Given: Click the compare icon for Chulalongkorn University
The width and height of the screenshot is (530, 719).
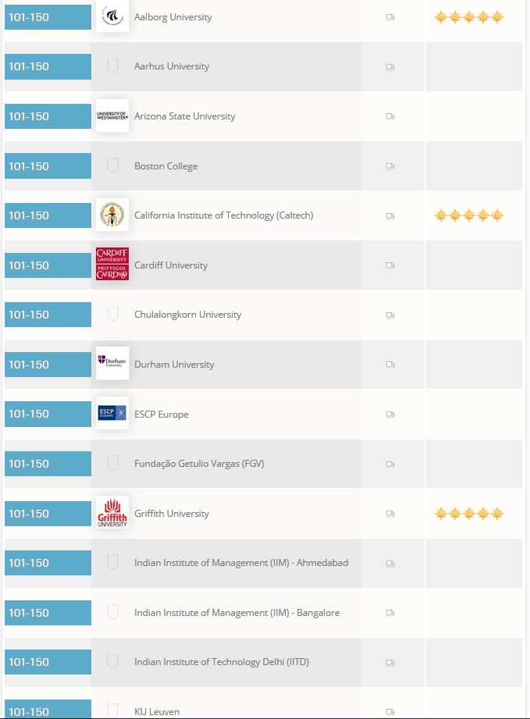Looking at the screenshot, I should coord(390,315).
